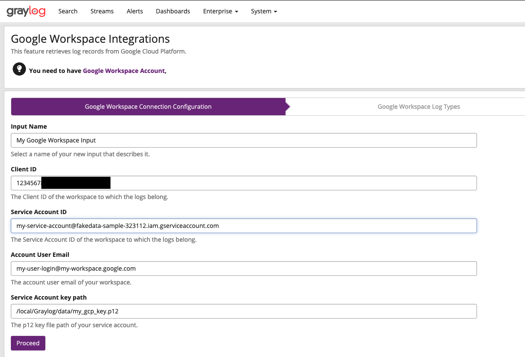Select the Client ID text box
This screenshot has height=357, width=525.
[x=243, y=183]
